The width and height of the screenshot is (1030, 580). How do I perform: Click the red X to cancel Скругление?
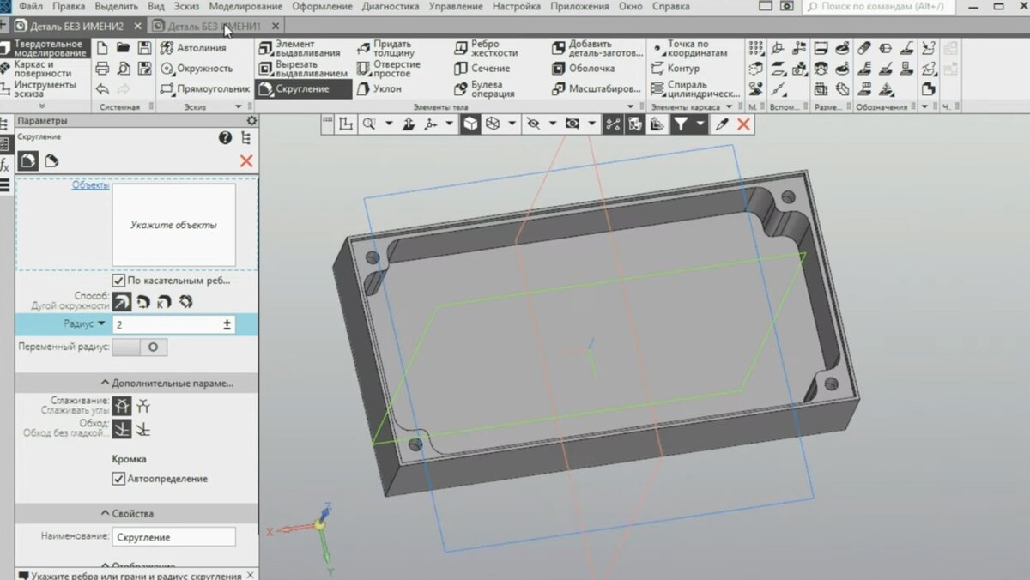[x=246, y=160]
